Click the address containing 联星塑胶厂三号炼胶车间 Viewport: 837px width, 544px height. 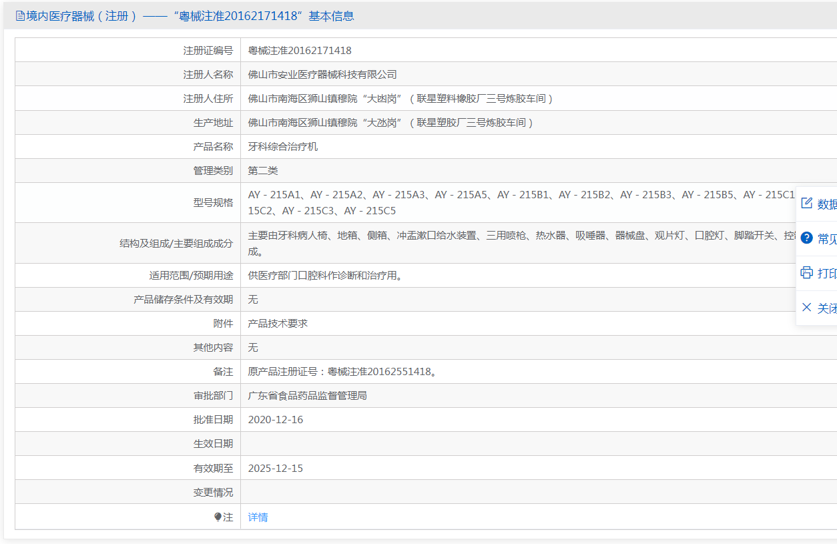point(391,122)
